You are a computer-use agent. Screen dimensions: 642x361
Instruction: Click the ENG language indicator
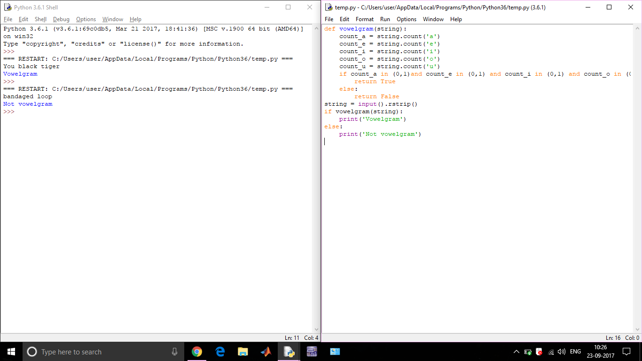(575, 352)
